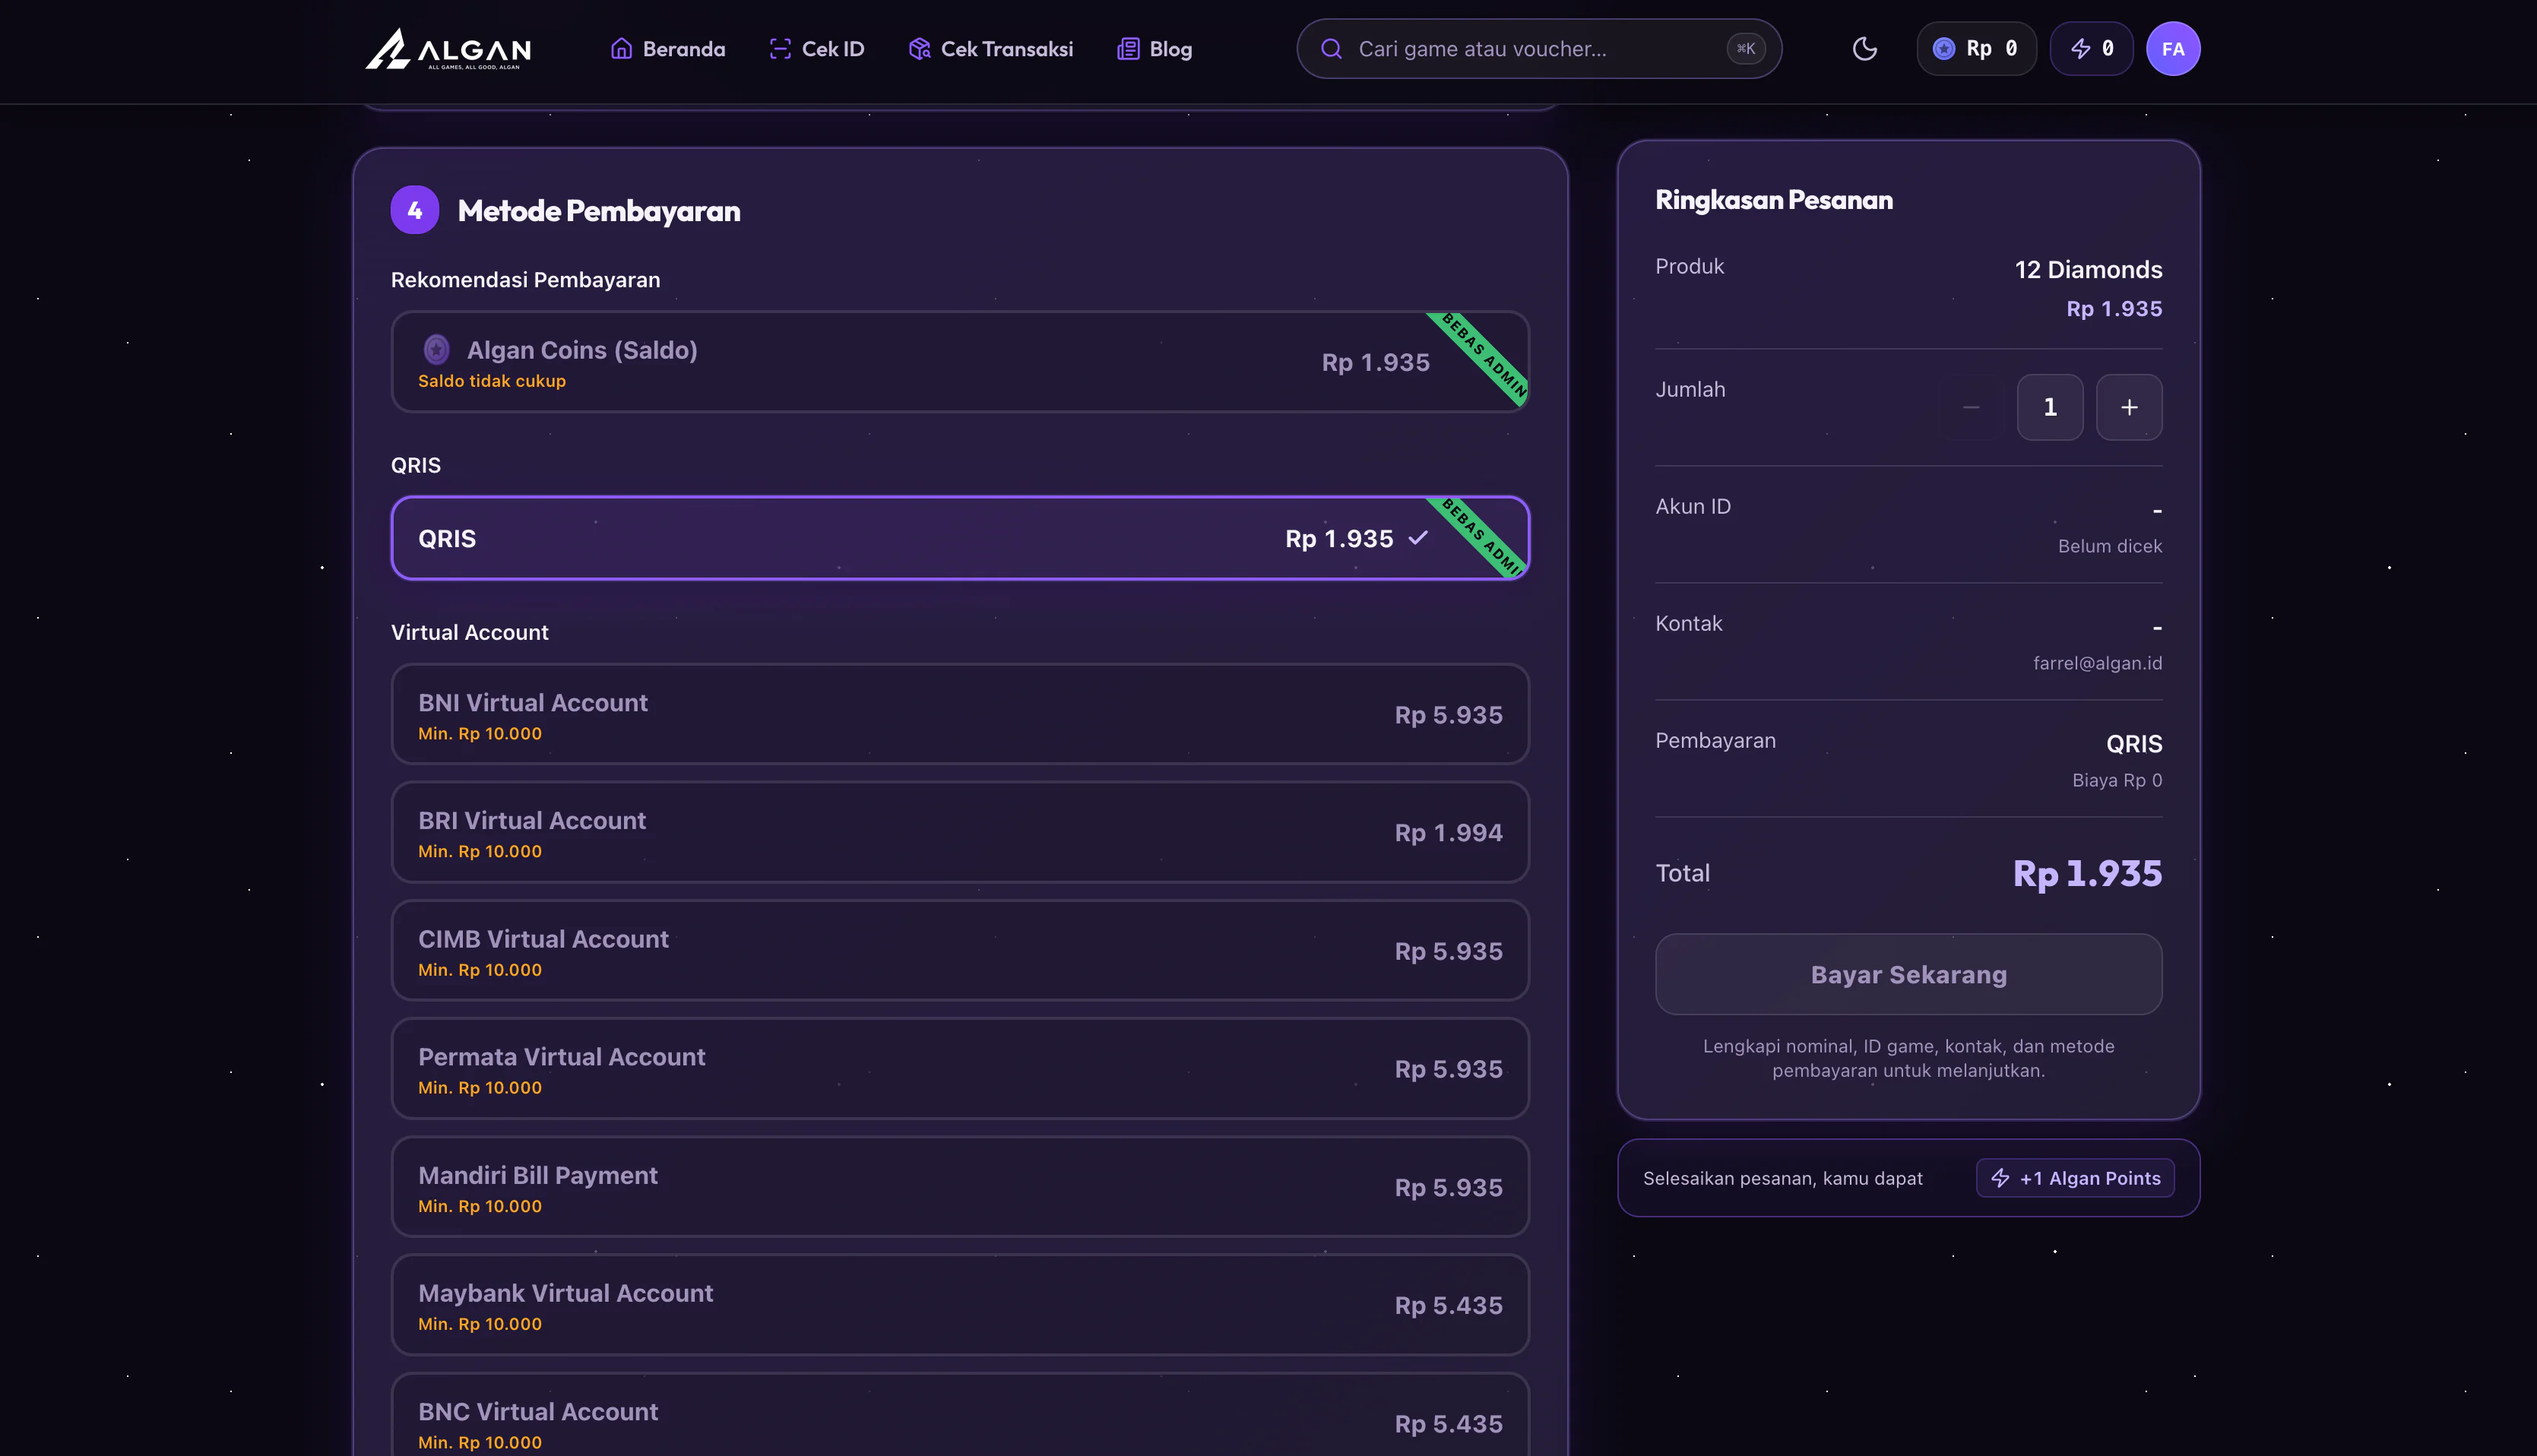Screen dimensions: 2537x1456
Task: Go to Beranda menu item
Action: click(668, 49)
